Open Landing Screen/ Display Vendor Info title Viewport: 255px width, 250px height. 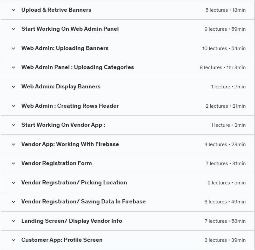tap(72, 221)
